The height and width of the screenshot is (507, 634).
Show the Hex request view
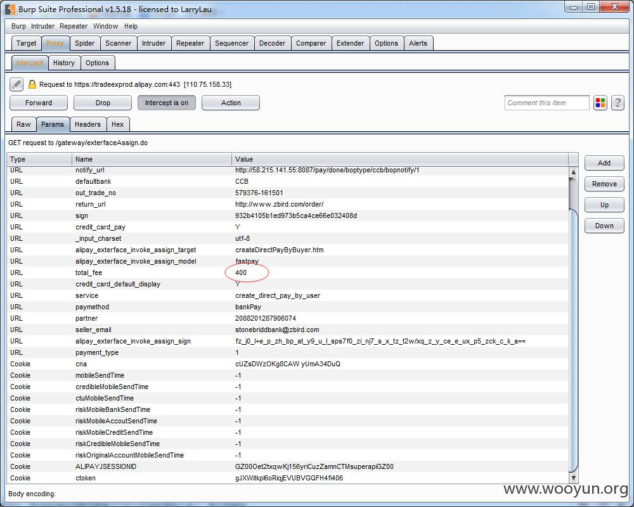pyautogui.click(x=118, y=124)
